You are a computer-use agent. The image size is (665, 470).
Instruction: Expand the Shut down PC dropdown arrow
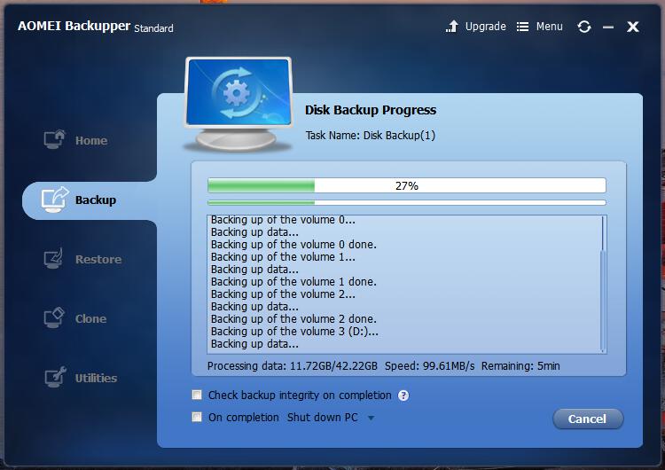(372, 419)
